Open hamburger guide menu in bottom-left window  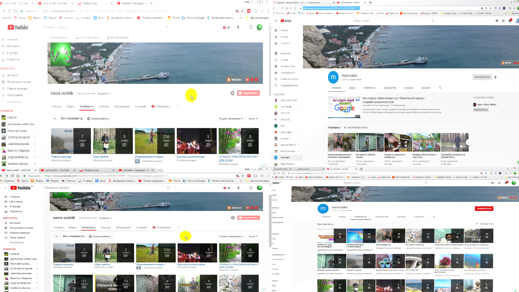point(6,188)
